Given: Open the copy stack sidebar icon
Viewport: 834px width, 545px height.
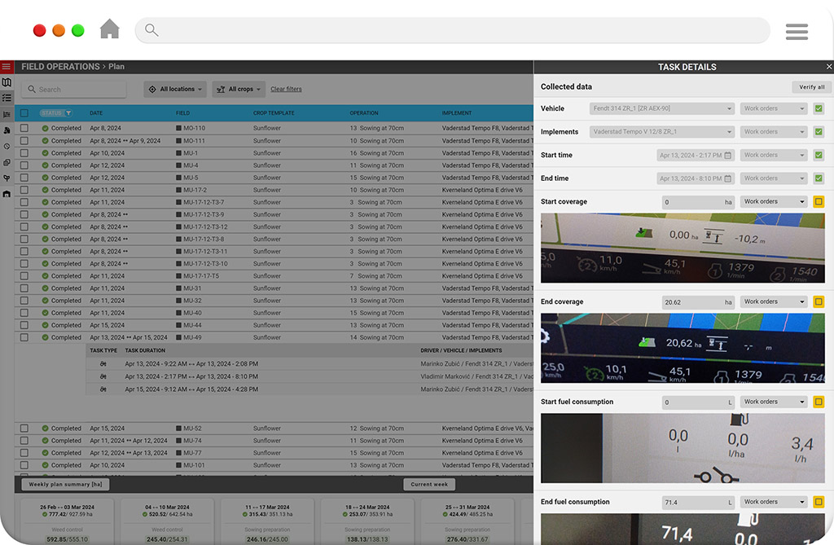Looking at the screenshot, I should point(7,162).
